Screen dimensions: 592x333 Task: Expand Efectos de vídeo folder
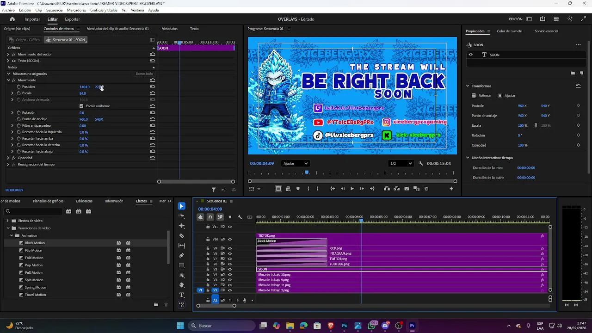tap(8, 221)
